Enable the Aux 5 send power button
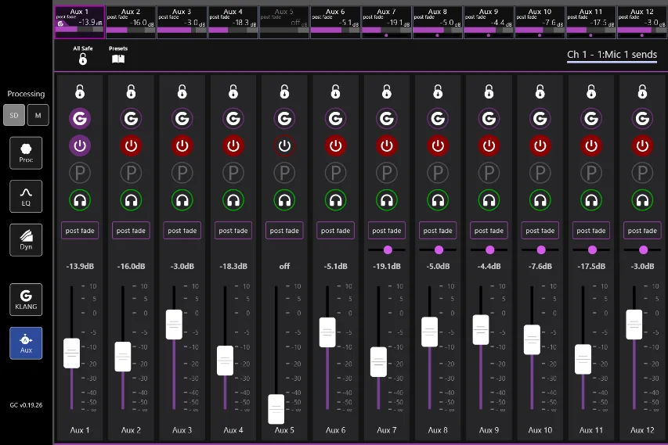This screenshot has height=445, width=668. point(284,146)
